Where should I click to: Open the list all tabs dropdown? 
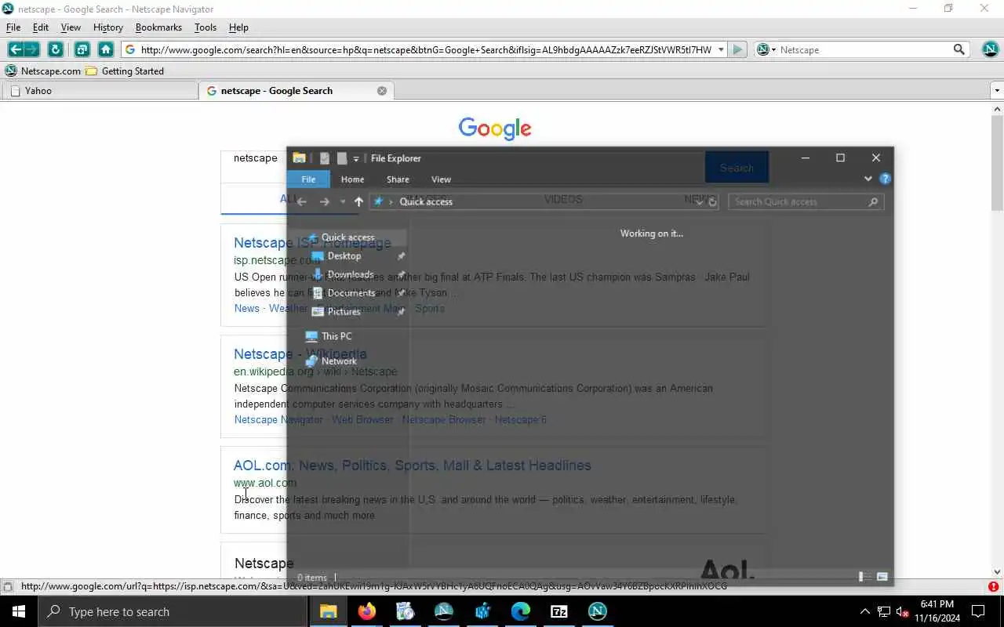(x=997, y=91)
